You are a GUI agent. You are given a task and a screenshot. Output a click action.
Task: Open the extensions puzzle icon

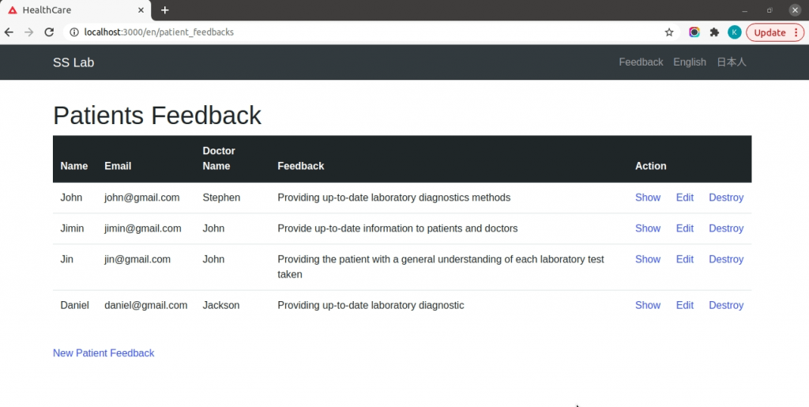click(x=714, y=32)
